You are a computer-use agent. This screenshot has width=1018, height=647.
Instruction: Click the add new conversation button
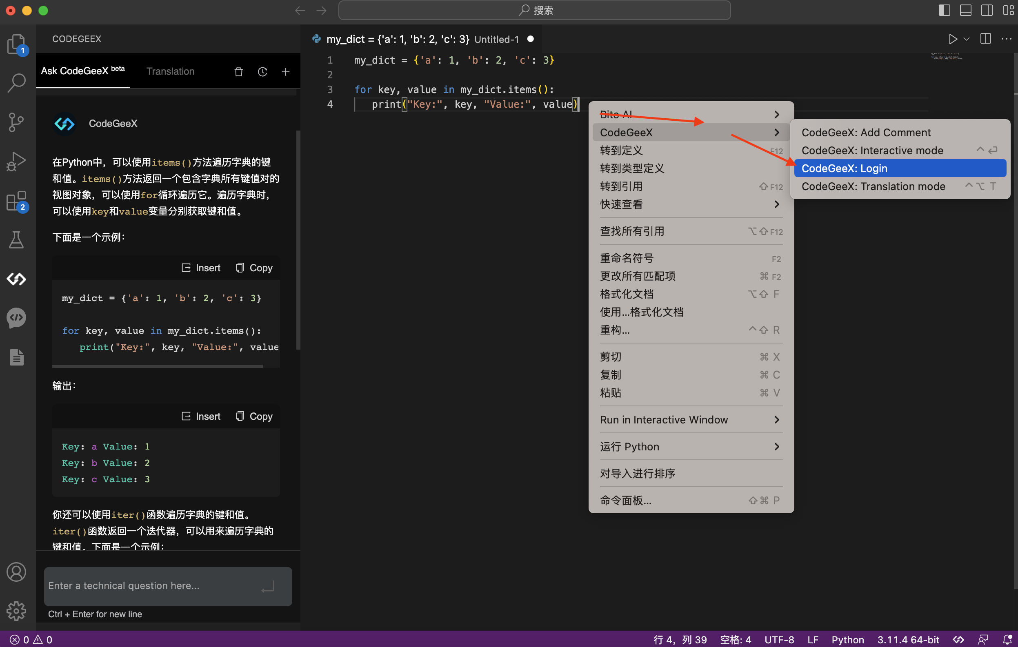[285, 71]
